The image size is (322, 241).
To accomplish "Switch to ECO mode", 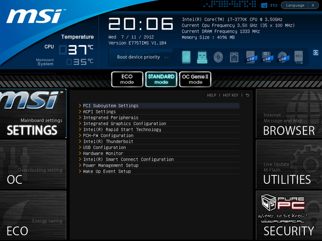I will pyautogui.click(x=127, y=79).
